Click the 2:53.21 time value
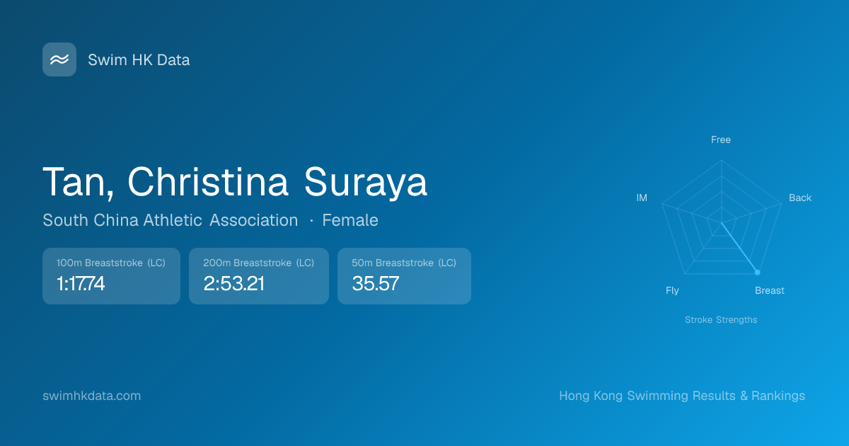 coord(233,284)
